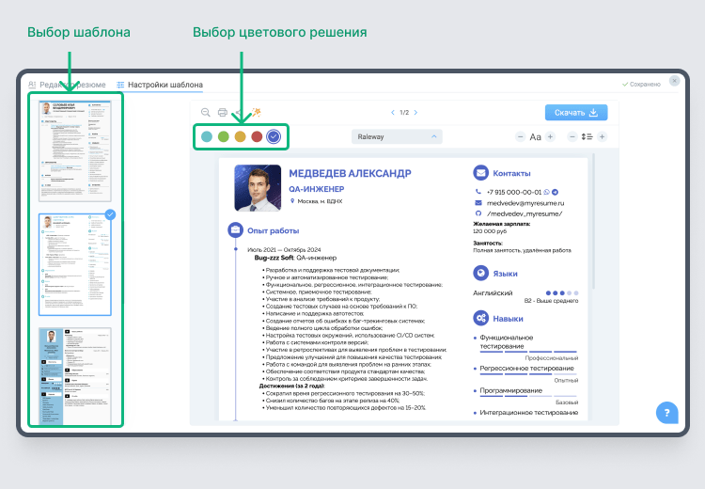Click the line spacing icon
Screen dimensions: 705x489
click(587, 136)
